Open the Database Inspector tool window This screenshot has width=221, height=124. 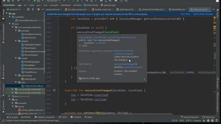pos(45,117)
